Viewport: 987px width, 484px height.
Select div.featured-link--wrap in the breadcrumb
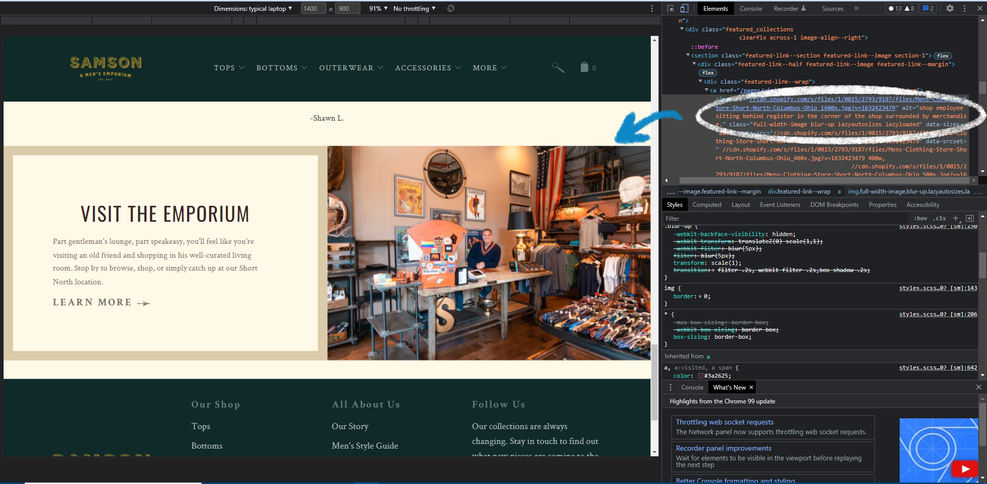799,191
